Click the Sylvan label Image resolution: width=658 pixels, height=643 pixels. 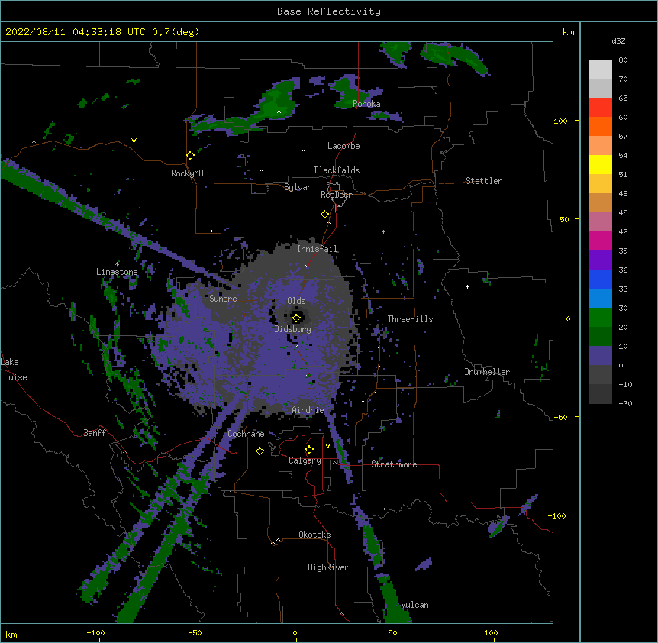pyautogui.click(x=298, y=187)
